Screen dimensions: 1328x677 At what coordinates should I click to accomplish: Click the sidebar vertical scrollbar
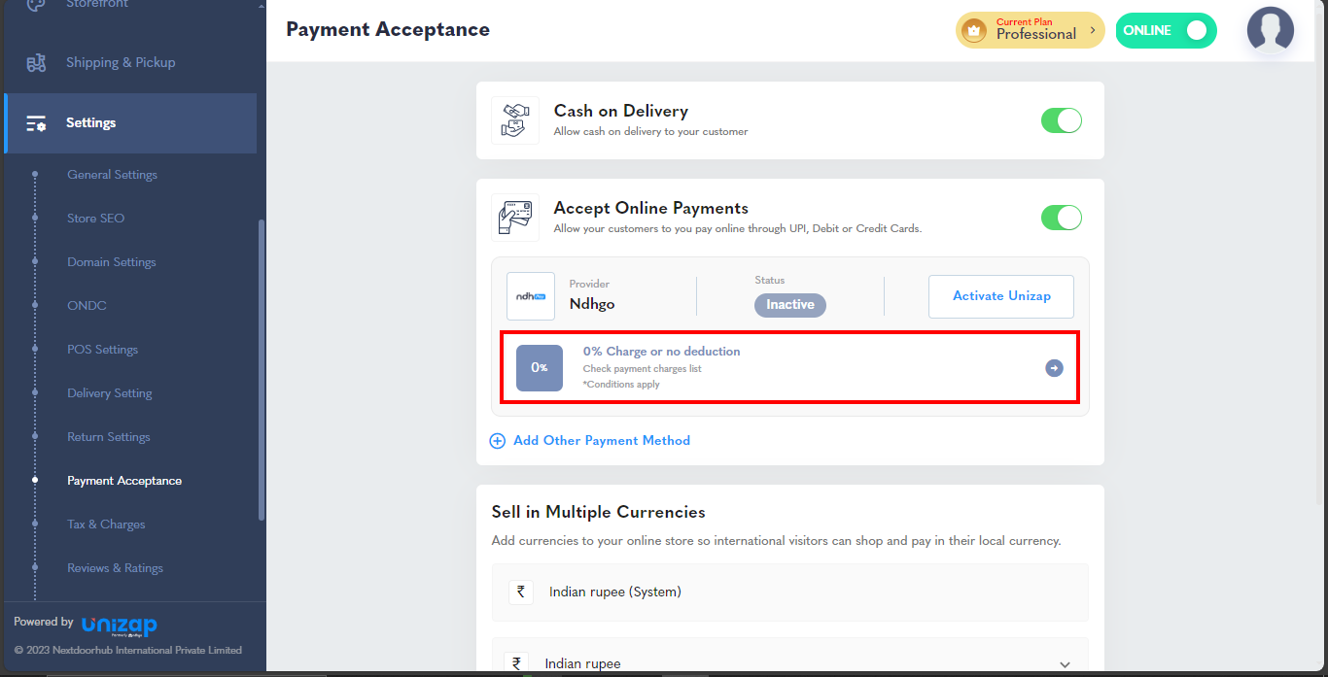click(261, 369)
